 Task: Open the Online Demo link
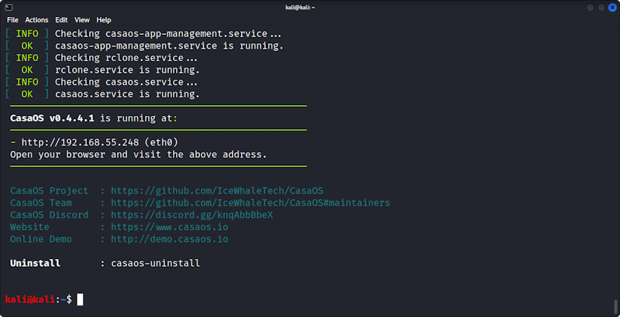(x=169, y=239)
